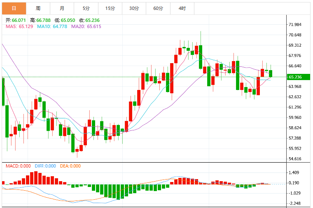313x208 pixels.
Task: Click the 54.616 price axis label
Action: [295, 159]
